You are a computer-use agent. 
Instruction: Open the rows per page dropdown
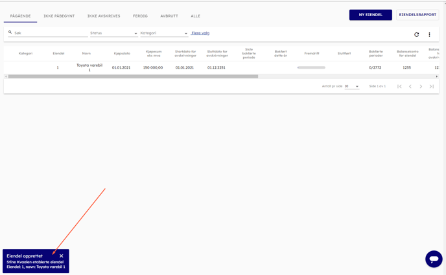pyautogui.click(x=351, y=86)
